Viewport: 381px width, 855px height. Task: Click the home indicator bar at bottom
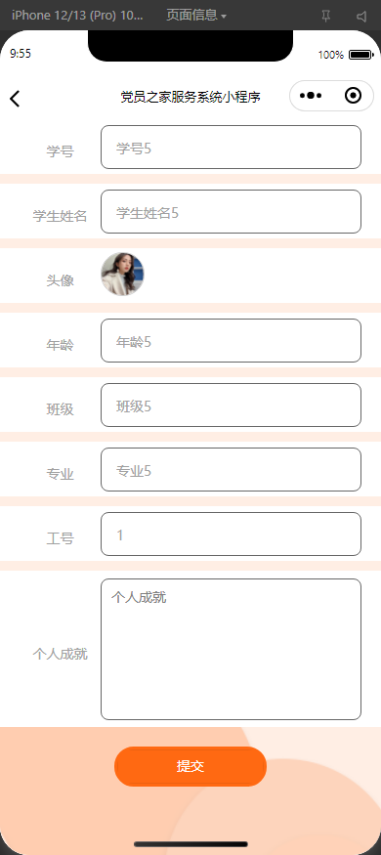pyautogui.click(x=190, y=844)
